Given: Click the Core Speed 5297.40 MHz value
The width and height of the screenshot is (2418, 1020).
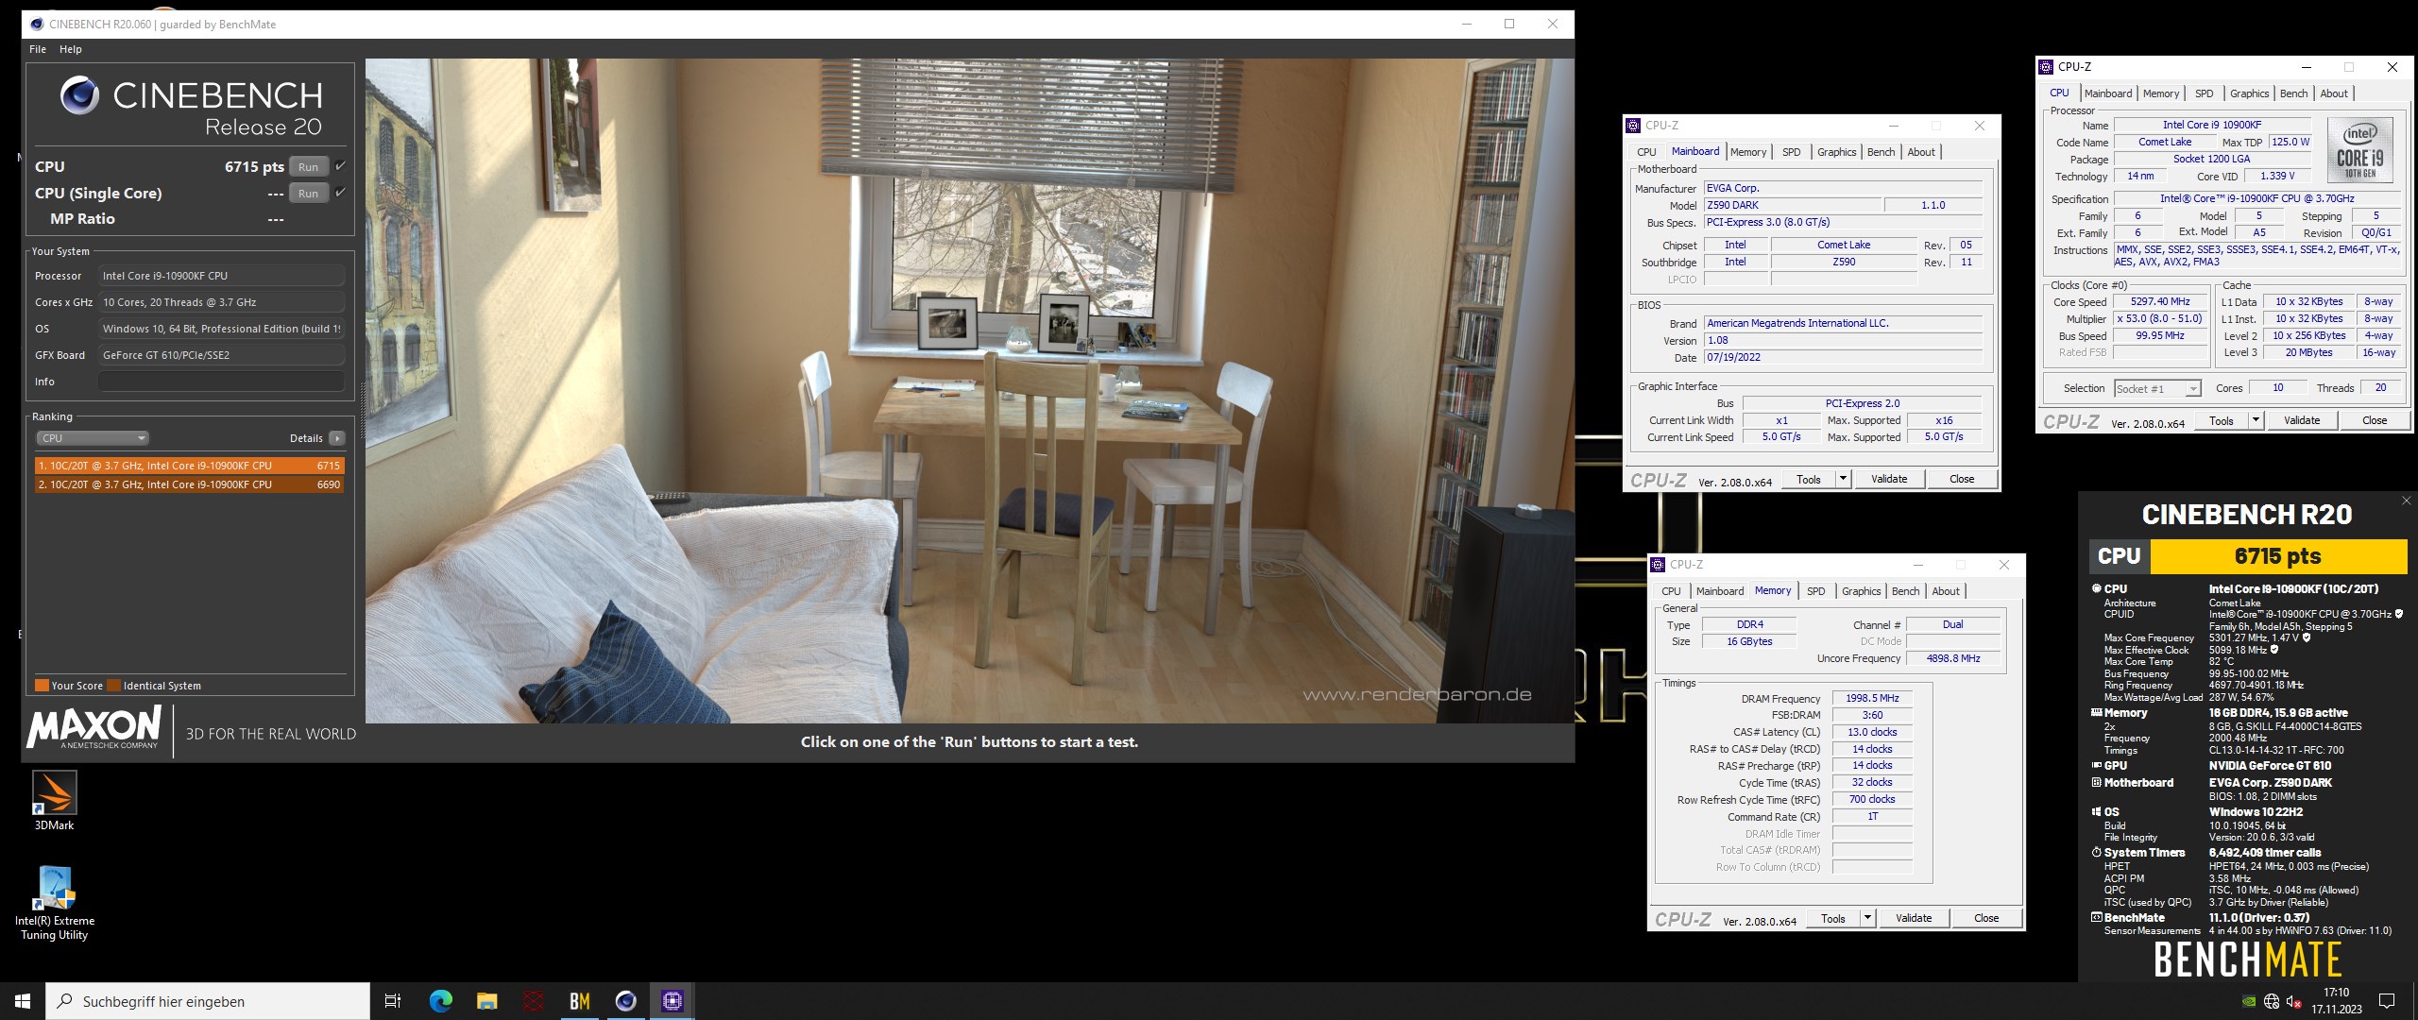Looking at the screenshot, I should [x=2159, y=302].
